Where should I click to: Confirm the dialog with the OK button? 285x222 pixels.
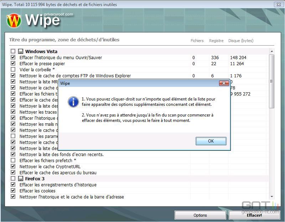coord(211,141)
